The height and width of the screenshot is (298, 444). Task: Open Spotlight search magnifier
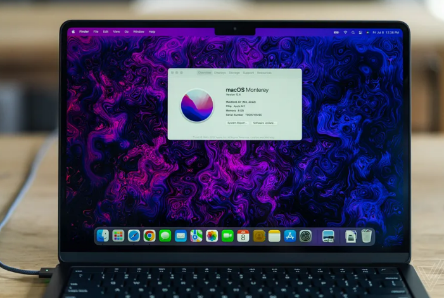pos(353,32)
